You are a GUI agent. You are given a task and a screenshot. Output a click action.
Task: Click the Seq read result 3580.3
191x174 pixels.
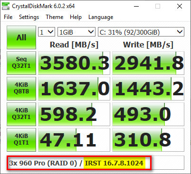tap(74, 63)
